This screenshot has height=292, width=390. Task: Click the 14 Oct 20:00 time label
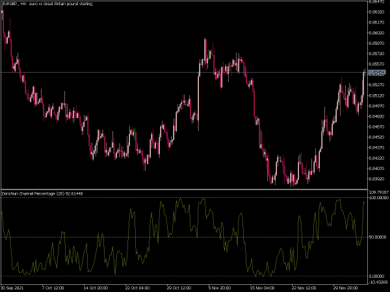tap(96, 288)
